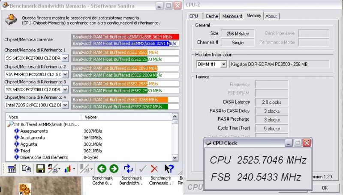343x195 pixels.
Task: Select the Aggiunta 3601MB/s row
Action: pyautogui.click(x=89, y=144)
